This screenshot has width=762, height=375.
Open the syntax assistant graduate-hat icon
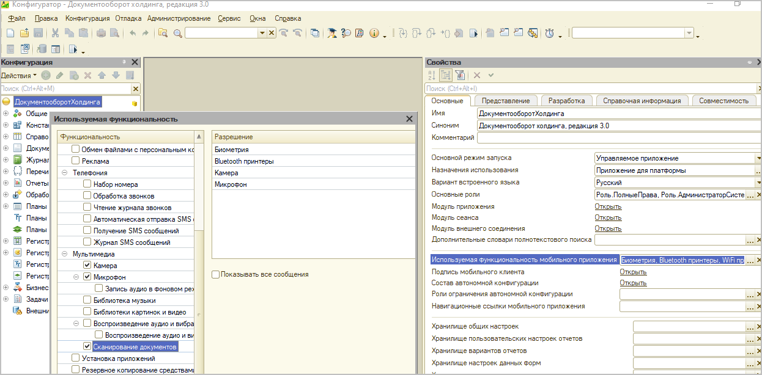coord(331,33)
